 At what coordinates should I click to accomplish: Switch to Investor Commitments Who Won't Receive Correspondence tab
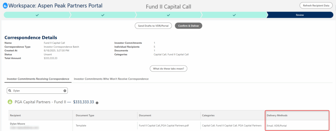(x=111, y=79)
